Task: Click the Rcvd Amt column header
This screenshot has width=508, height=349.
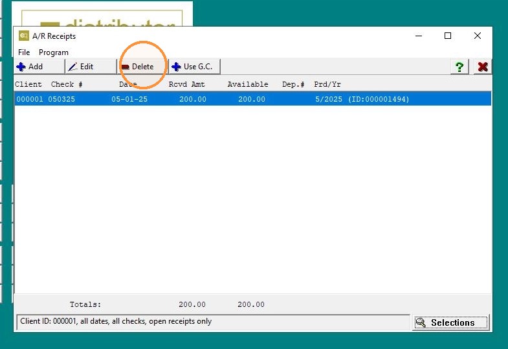Action: coord(186,84)
